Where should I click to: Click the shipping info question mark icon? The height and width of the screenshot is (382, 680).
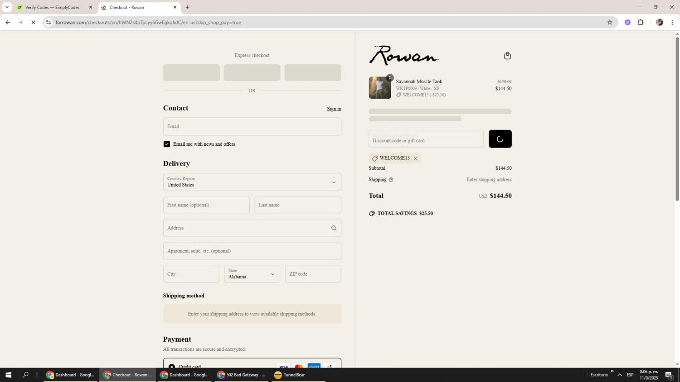click(391, 180)
